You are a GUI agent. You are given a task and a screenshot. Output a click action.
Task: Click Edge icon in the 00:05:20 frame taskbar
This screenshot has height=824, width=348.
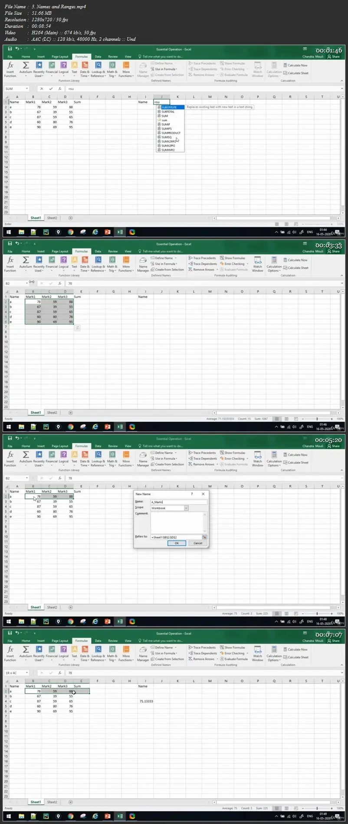pyautogui.click(x=95, y=621)
